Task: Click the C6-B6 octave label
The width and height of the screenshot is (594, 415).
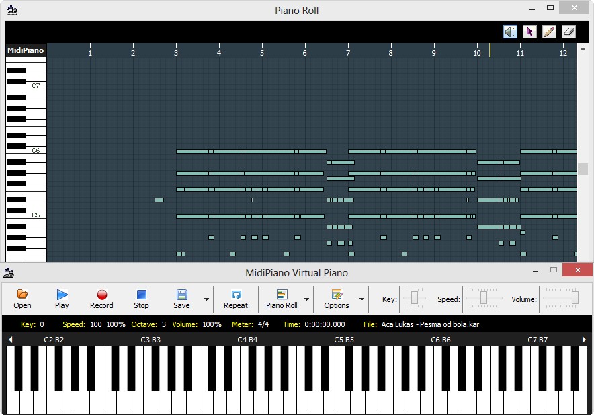Action: click(x=441, y=340)
